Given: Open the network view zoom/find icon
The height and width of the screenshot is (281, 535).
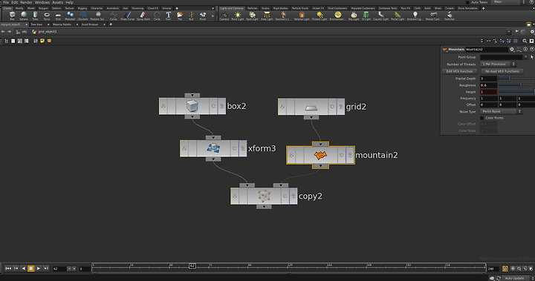Looking at the screenshot, I should tap(525, 41).
